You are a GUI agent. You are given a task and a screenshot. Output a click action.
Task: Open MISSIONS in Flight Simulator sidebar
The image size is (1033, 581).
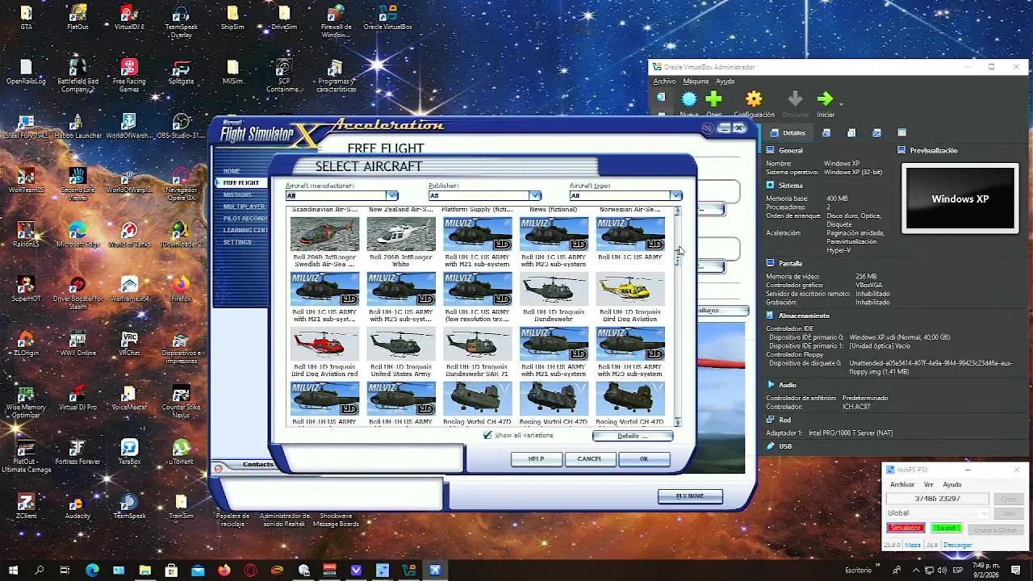[x=237, y=194]
